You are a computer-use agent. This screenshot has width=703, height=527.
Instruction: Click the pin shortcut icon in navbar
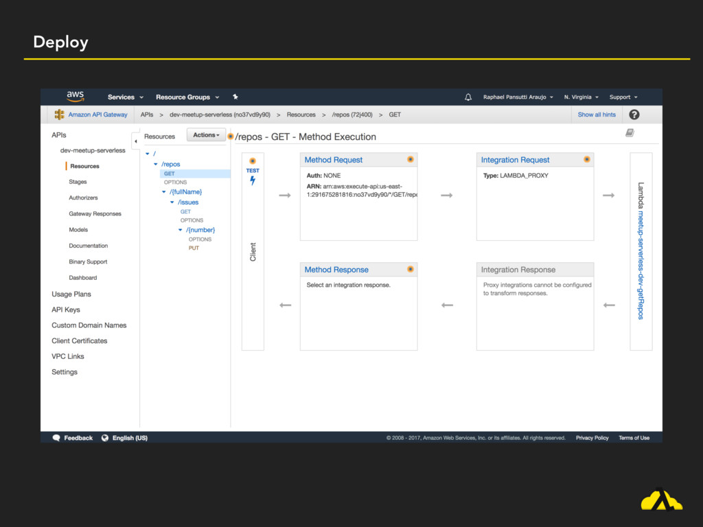click(235, 97)
